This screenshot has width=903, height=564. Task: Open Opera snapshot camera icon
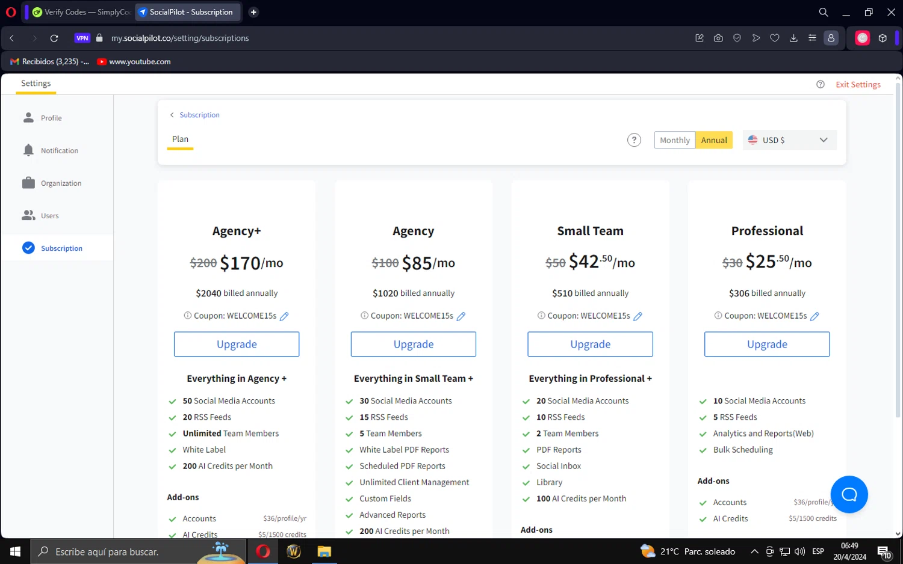(718, 38)
